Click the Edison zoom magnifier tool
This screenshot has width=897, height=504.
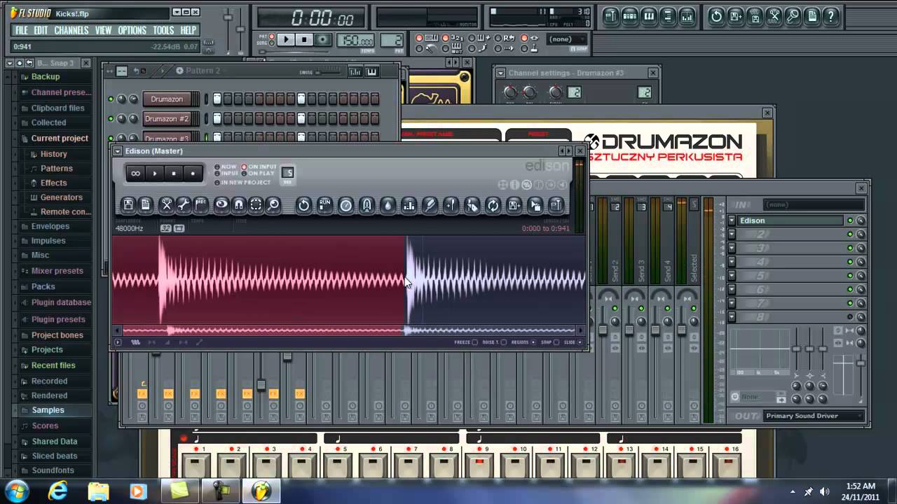[x=274, y=205]
